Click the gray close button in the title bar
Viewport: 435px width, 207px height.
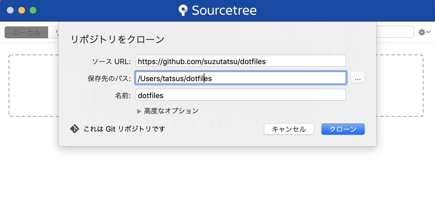coord(10,10)
